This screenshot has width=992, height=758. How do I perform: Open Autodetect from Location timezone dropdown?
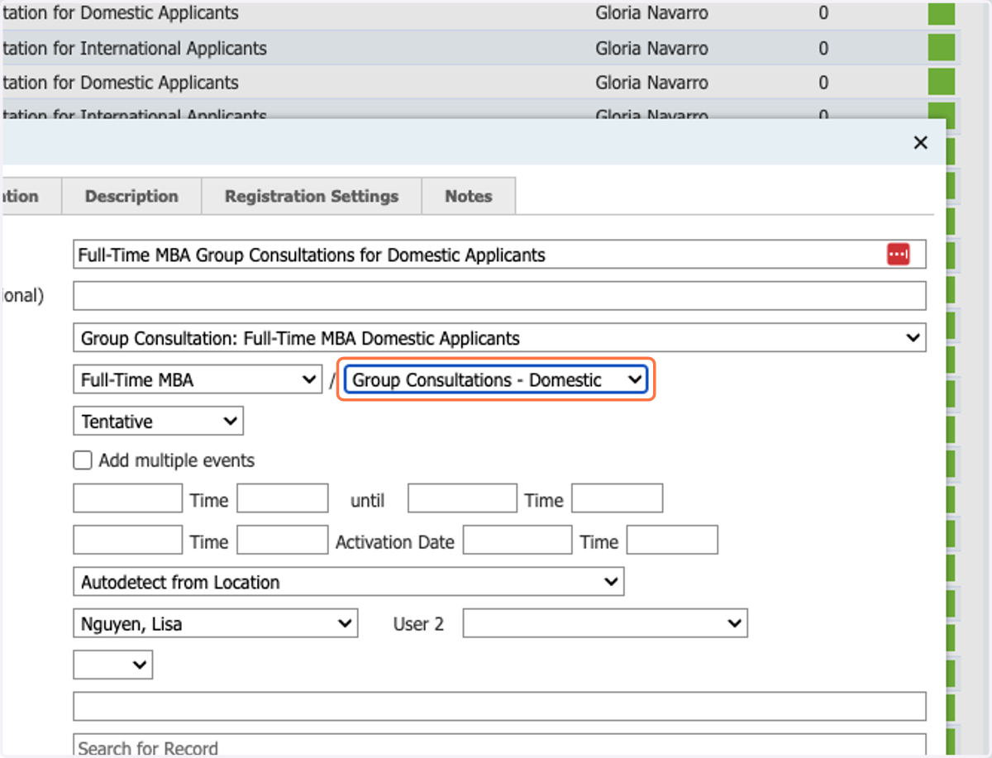click(348, 582)
